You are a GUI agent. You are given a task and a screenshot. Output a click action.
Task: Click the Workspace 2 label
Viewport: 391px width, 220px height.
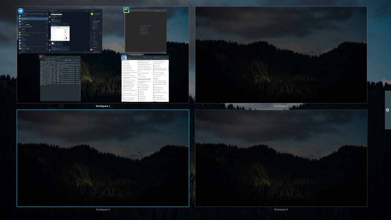coord(281,106)
